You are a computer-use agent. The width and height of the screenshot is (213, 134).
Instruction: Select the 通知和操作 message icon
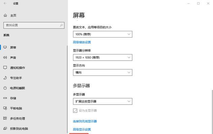point(5,68)
